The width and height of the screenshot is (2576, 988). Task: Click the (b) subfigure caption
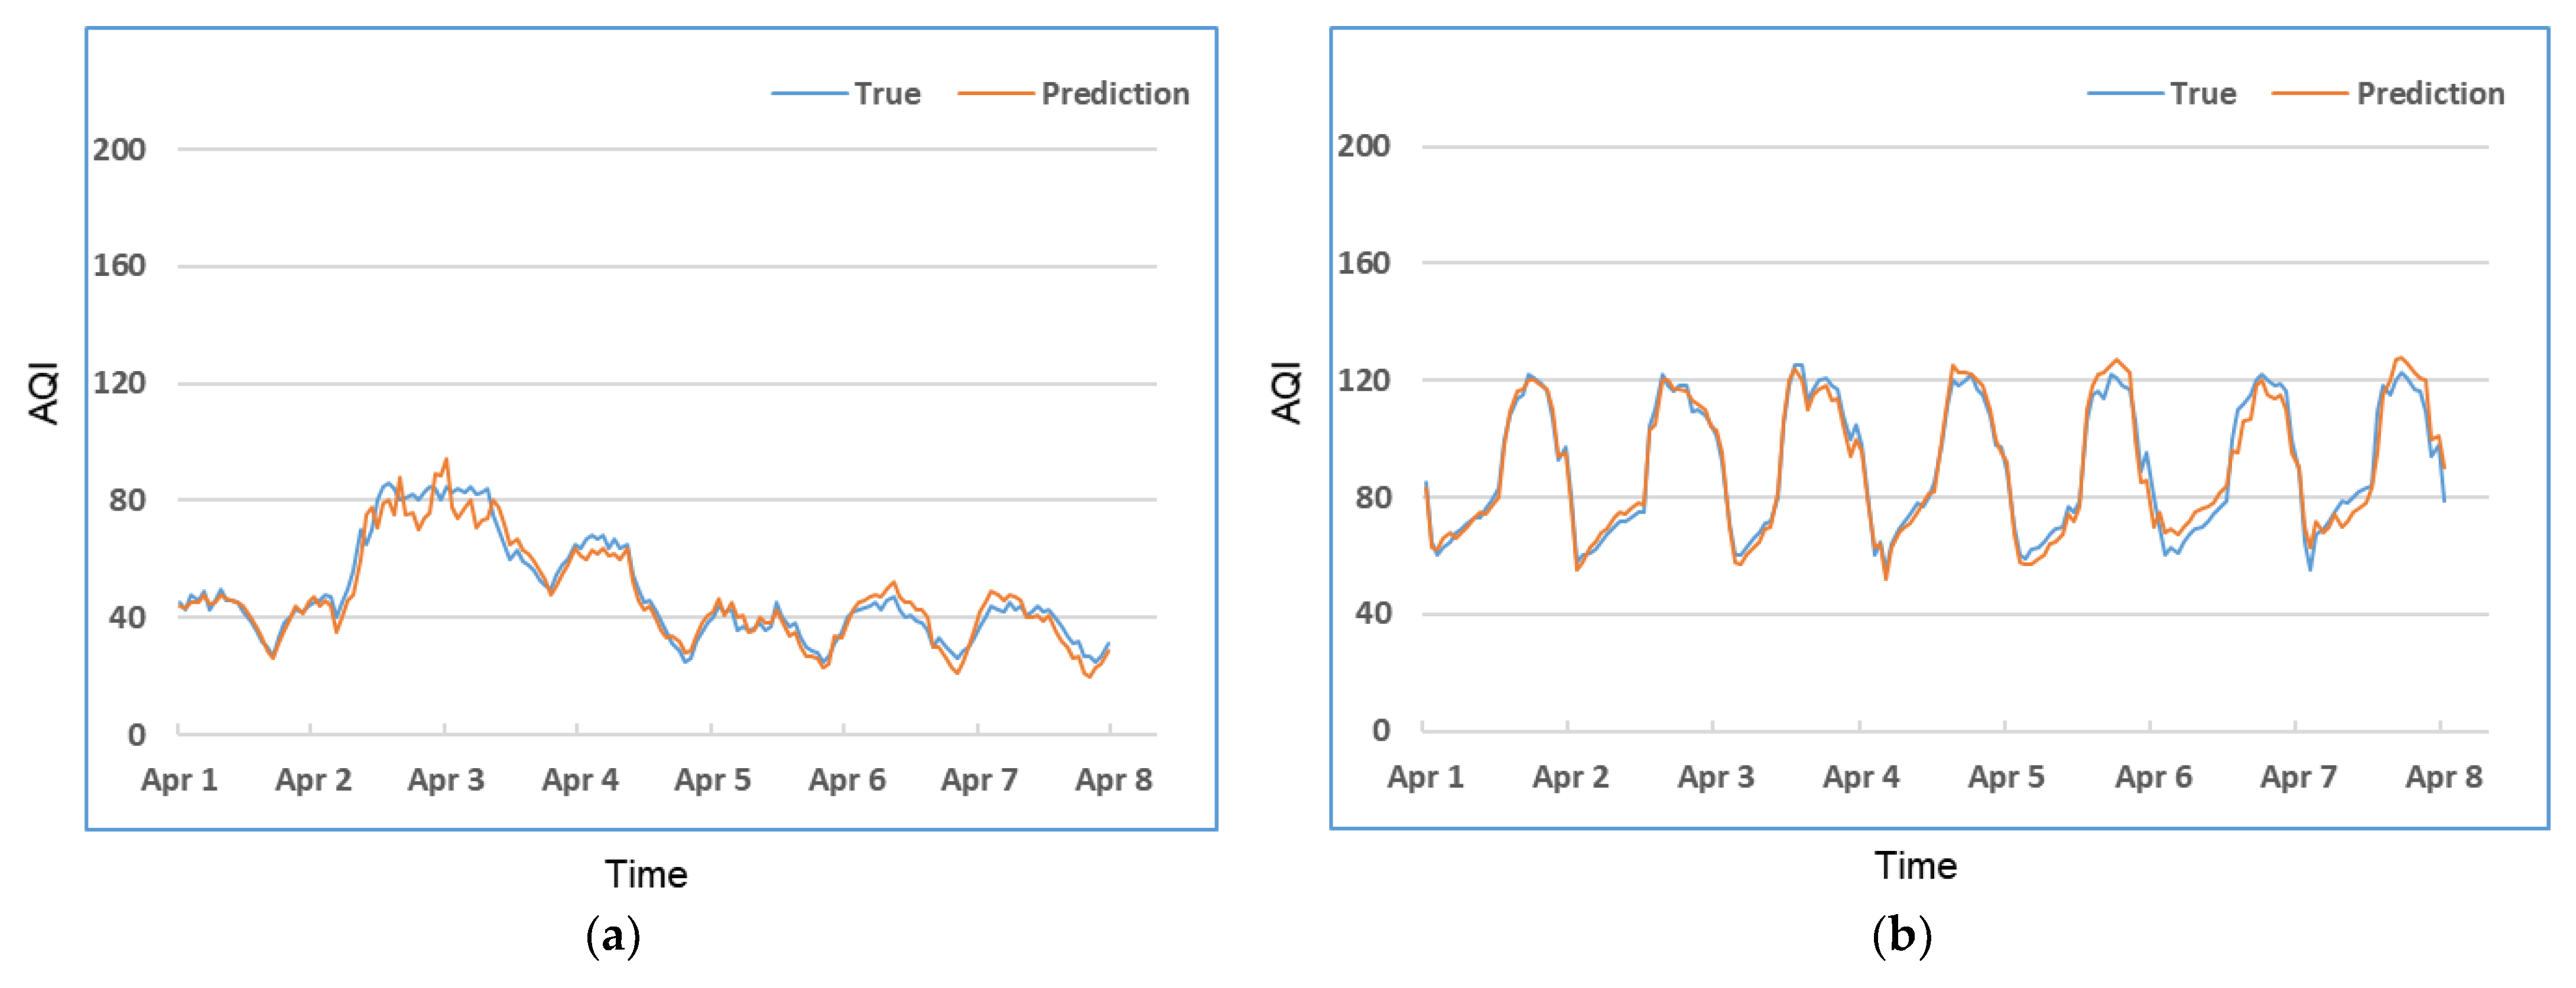(x=1901, y=937)
